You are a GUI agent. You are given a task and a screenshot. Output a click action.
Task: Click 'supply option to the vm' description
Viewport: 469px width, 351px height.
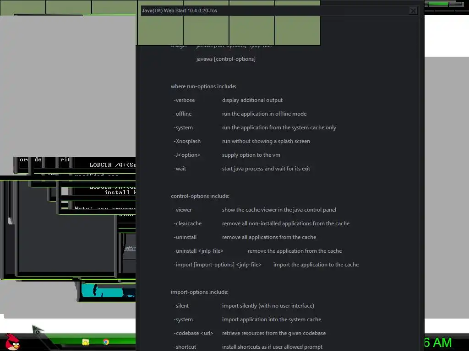pyautogui.click(x=251, y=155)
